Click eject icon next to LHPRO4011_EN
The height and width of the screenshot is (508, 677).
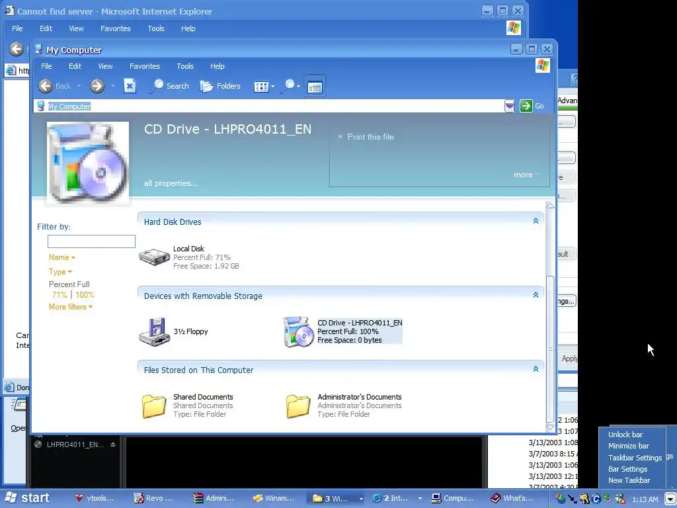[112, 444]
